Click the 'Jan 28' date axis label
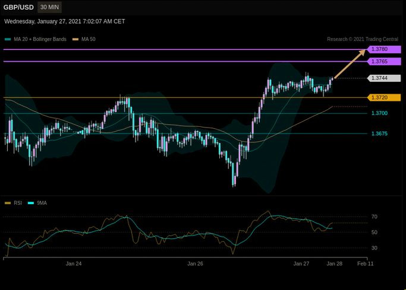The image size is (406, 290). click(x=334, y=264)
